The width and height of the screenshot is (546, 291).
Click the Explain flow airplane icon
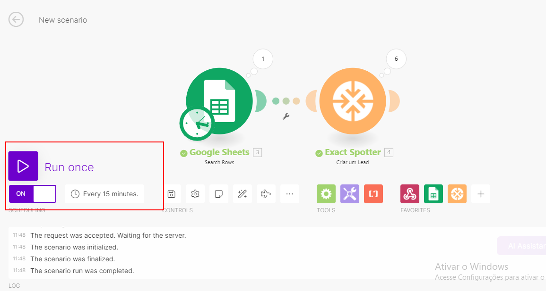pyautogui.click(x=266, y=194)
